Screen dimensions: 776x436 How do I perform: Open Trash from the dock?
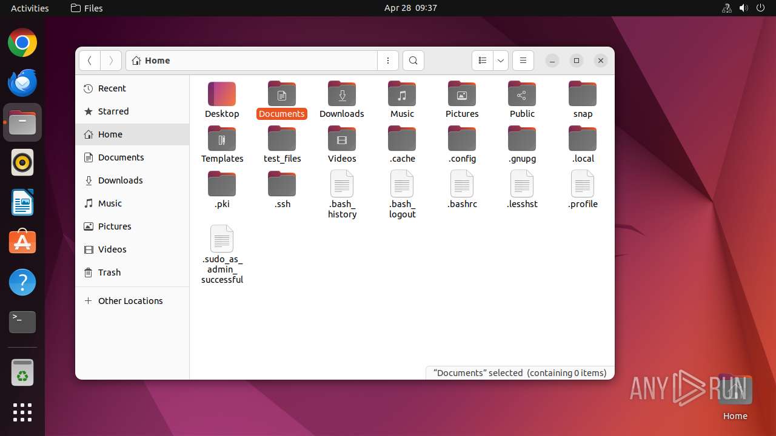point(22,372)
